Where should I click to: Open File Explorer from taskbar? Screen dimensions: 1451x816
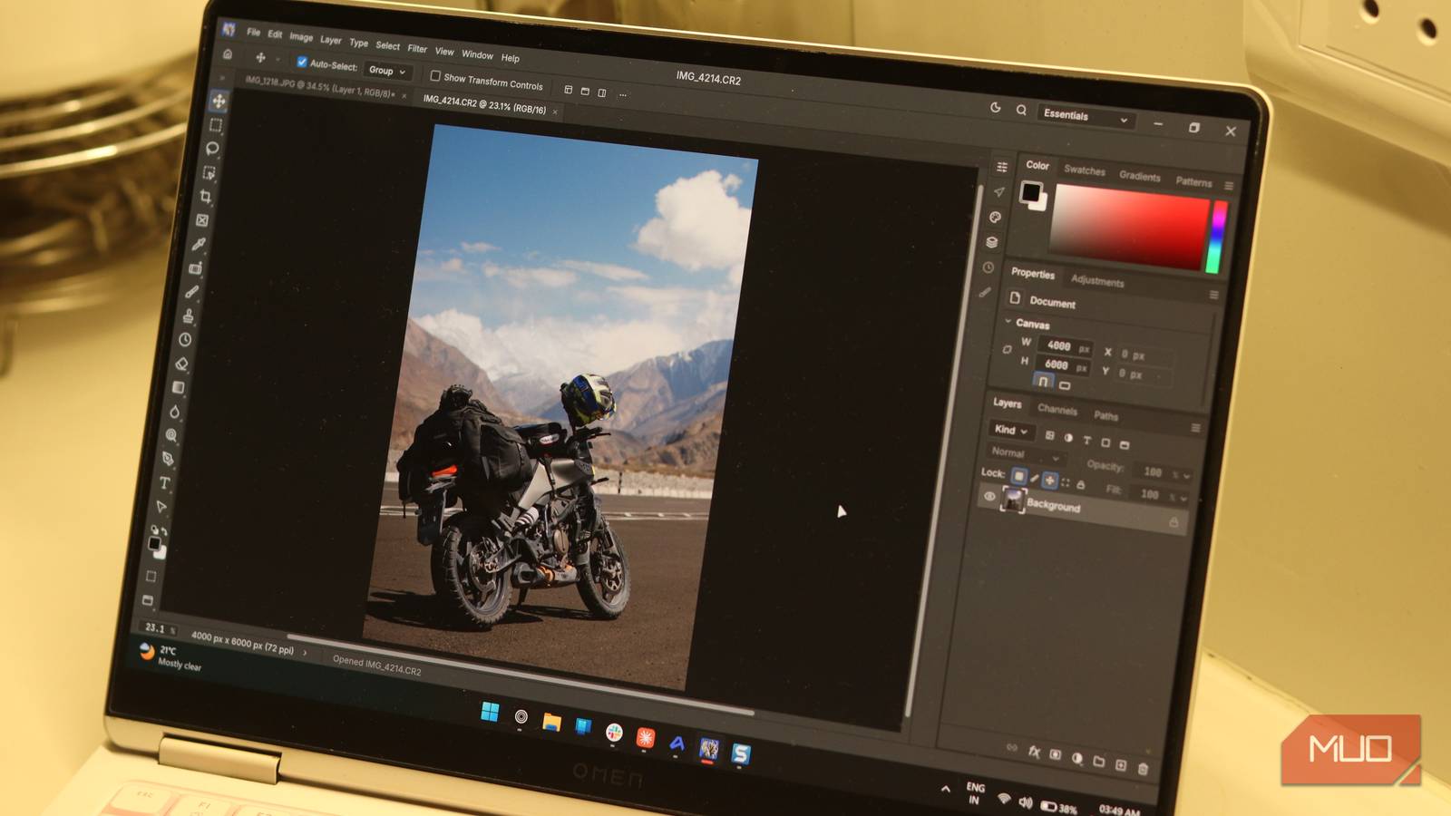551,723
